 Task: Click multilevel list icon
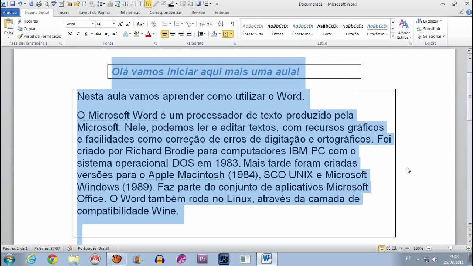(x=188, y=24)
